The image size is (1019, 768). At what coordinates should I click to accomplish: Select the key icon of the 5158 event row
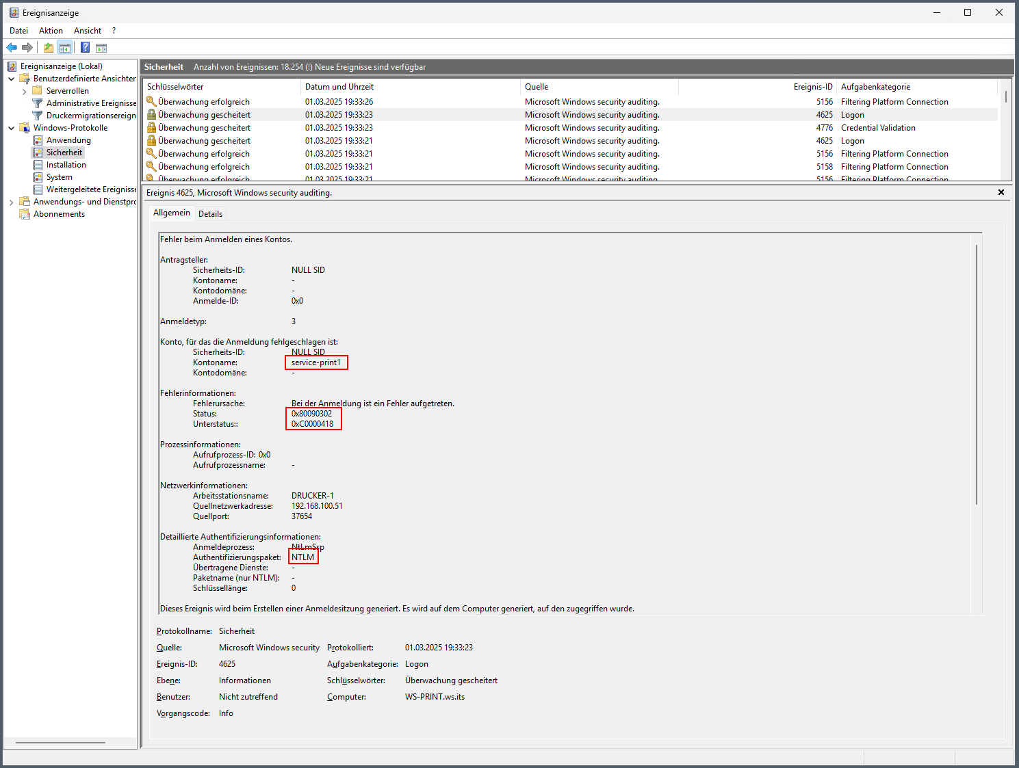pyautogui.click(x=151, y=166)
